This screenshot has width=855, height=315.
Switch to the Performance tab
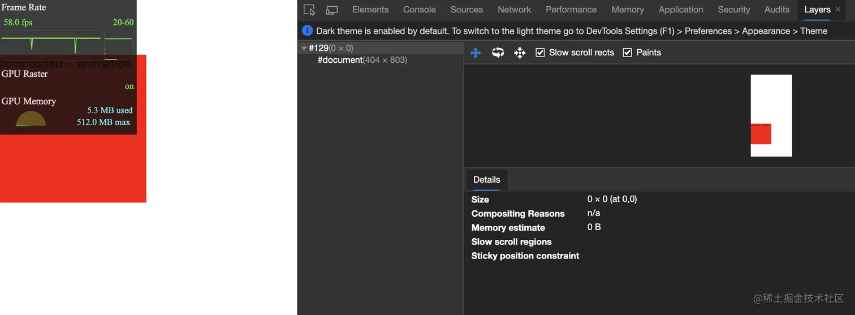pyautogui.click(x=571, y=10)
